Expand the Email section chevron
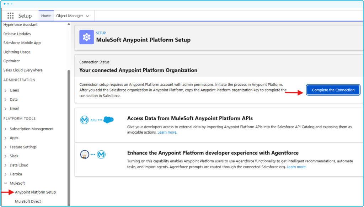The height and width of the screenshot is (207, 364). coord(6,108)
